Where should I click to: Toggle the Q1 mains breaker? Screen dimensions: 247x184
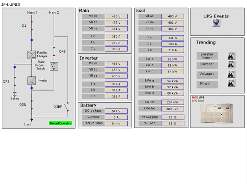(32, 26)
